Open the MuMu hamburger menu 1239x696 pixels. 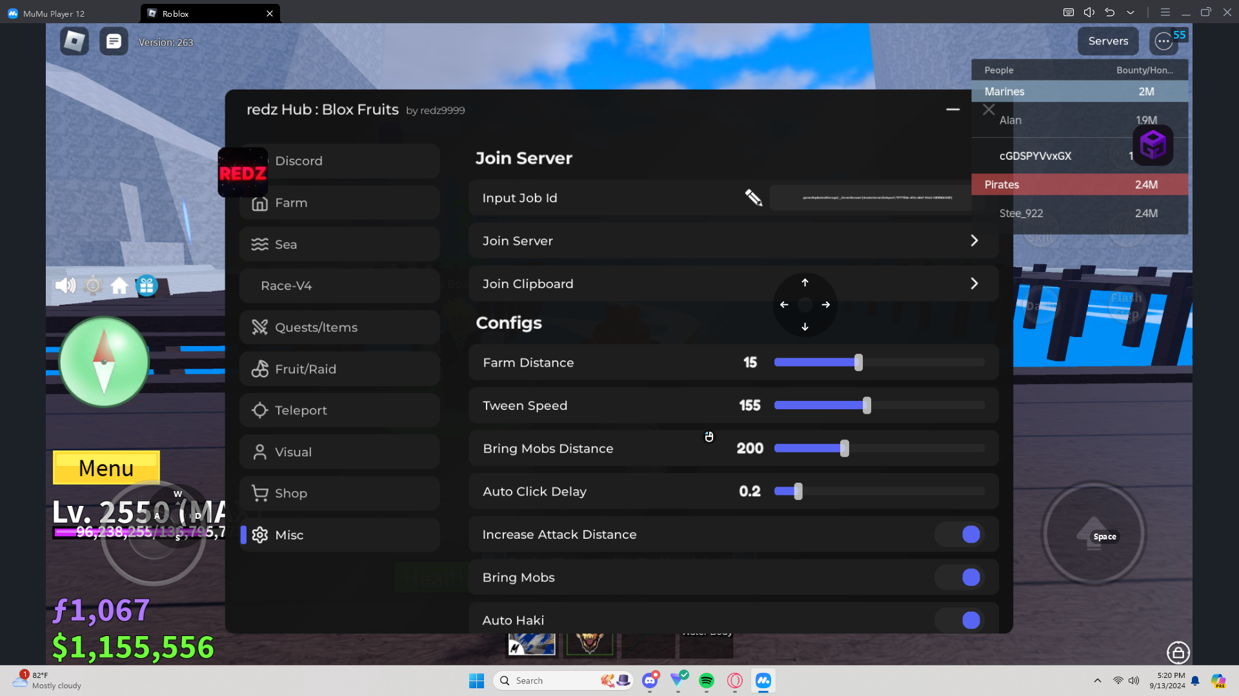coord(1165,12)
